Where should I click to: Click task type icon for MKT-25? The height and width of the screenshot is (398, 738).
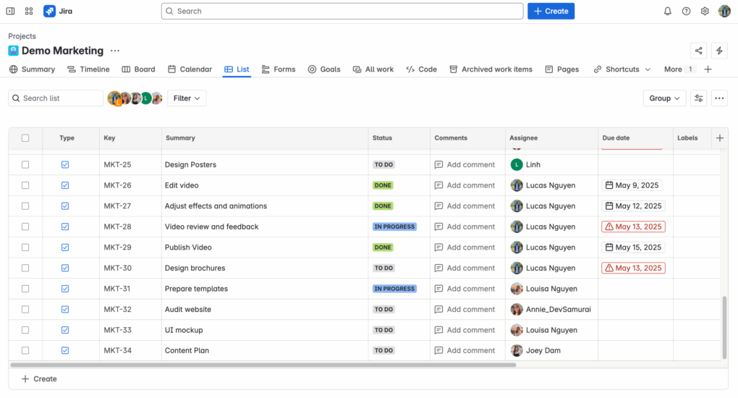pos(65,164)
